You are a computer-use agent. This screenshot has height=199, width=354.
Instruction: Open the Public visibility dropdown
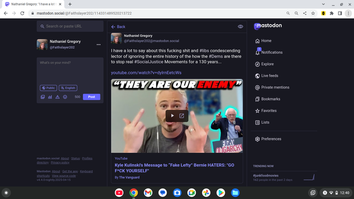tap(48, 88)
